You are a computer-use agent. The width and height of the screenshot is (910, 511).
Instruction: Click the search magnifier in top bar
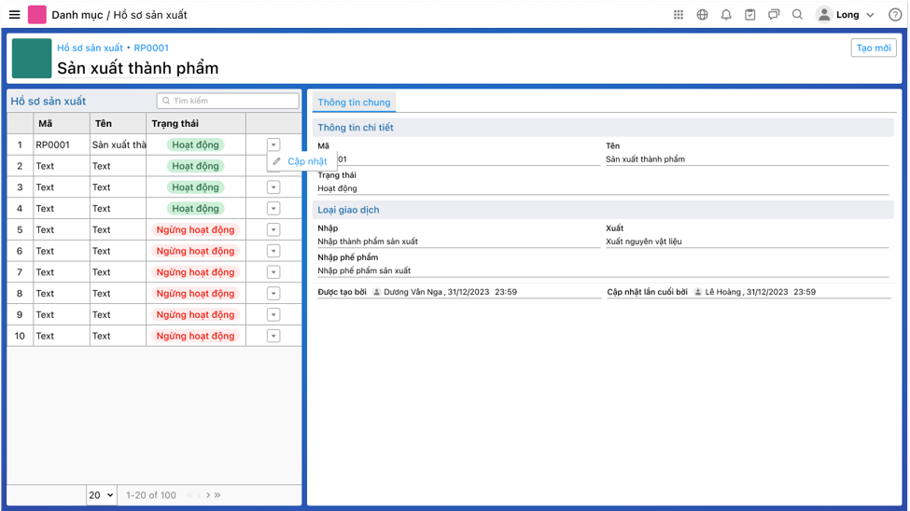point(797,15)
